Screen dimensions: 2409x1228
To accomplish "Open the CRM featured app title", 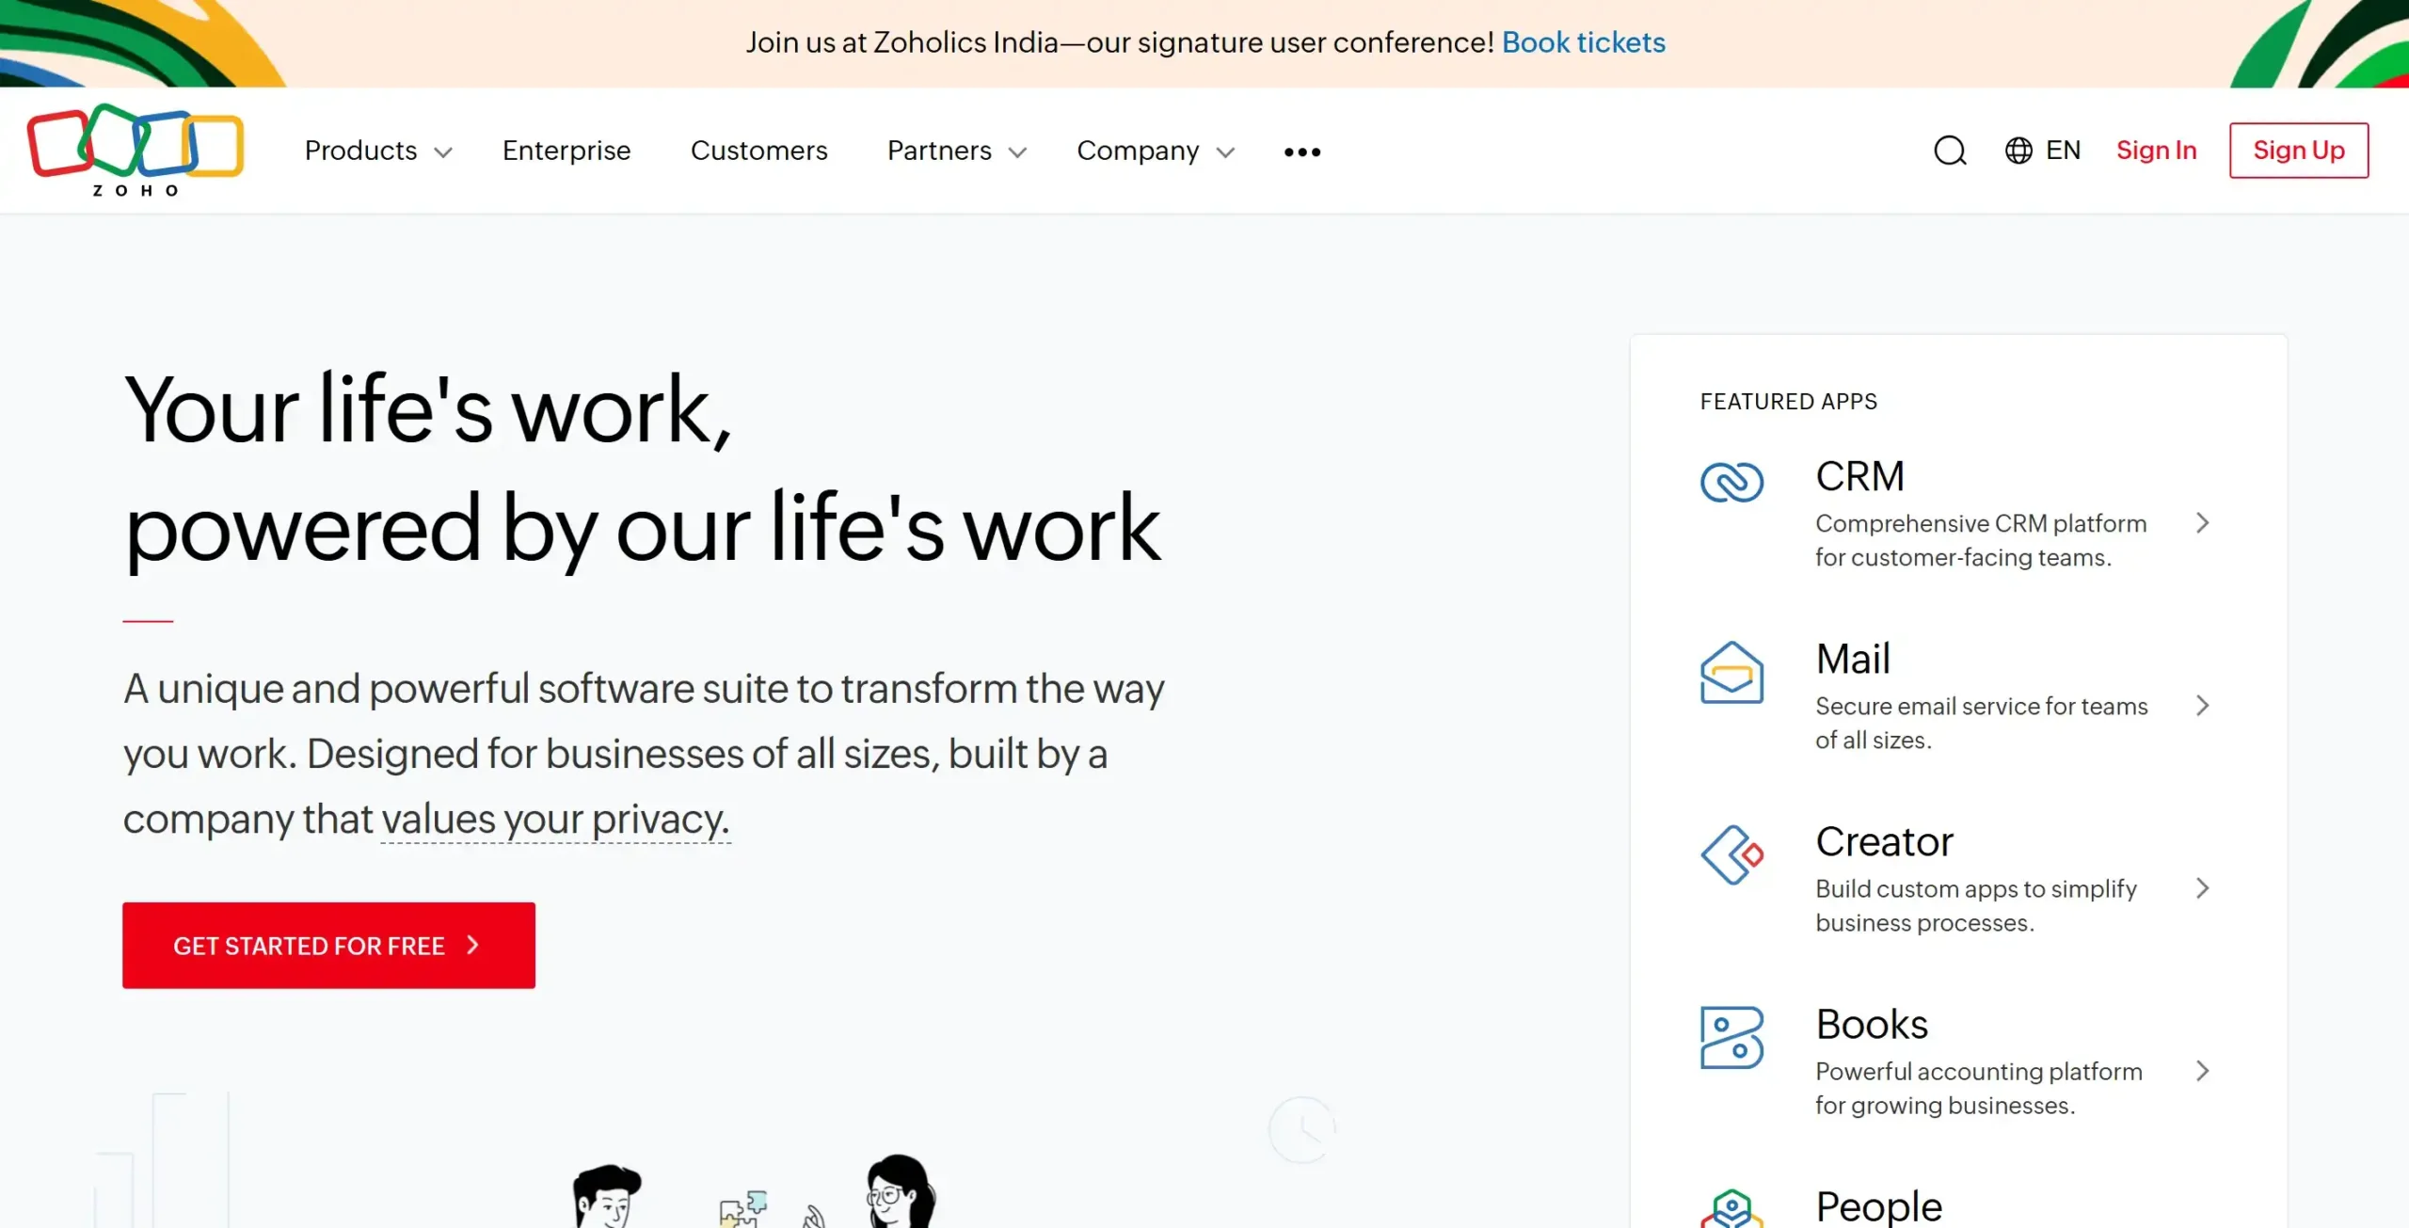I will (x=1859, y=476).
